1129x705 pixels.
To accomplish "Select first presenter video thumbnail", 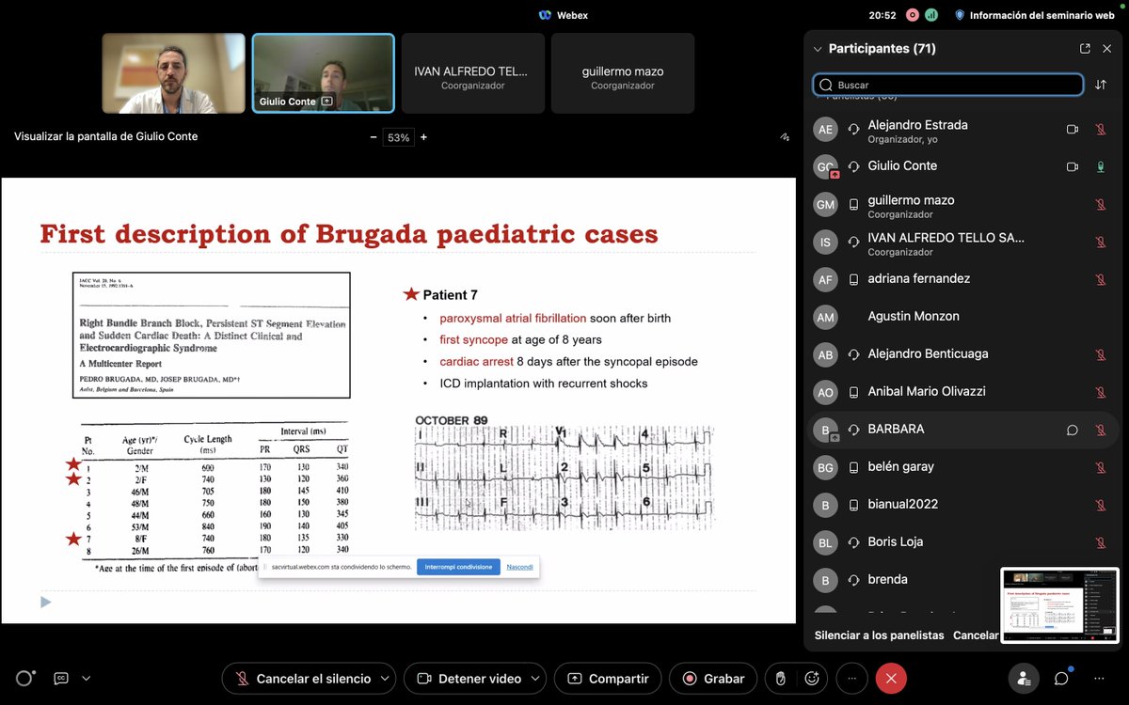I will click(173, 73).
